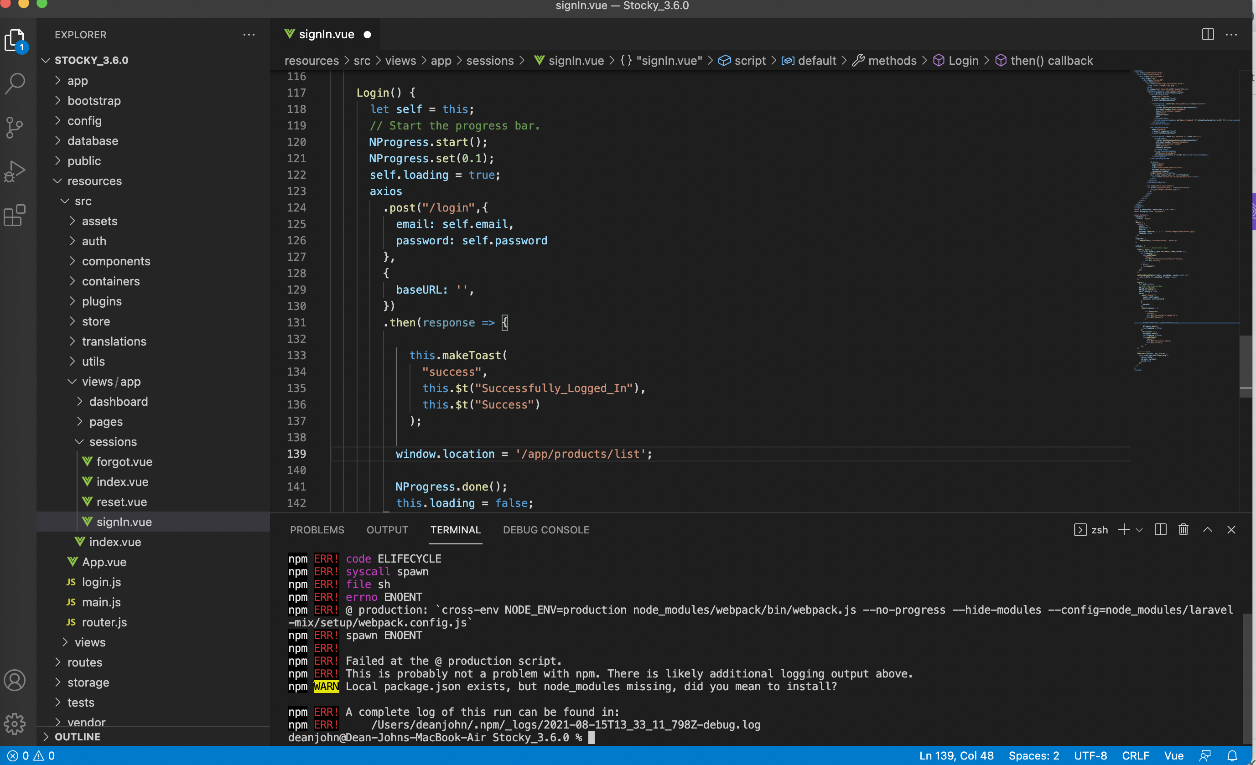Collapse the resources folder
Image resolution: width=1256 pixels, height=765 pixels.
(x=95, y=181)
